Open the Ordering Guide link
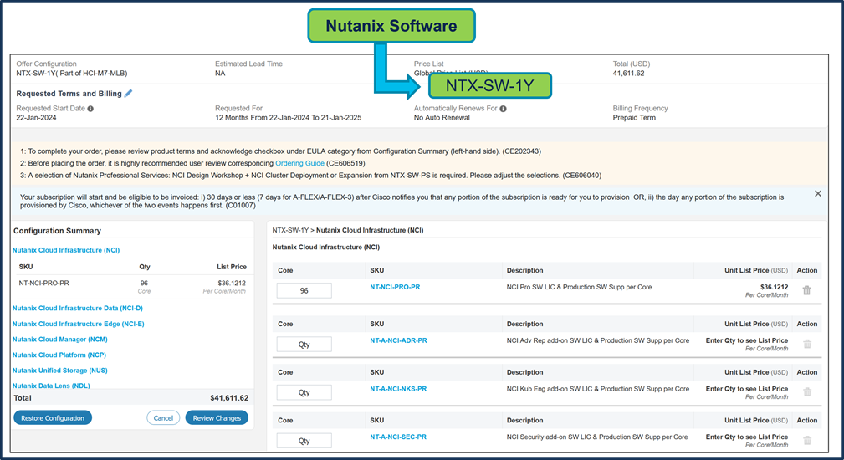844x460 pixels. [x=299, y=163]
